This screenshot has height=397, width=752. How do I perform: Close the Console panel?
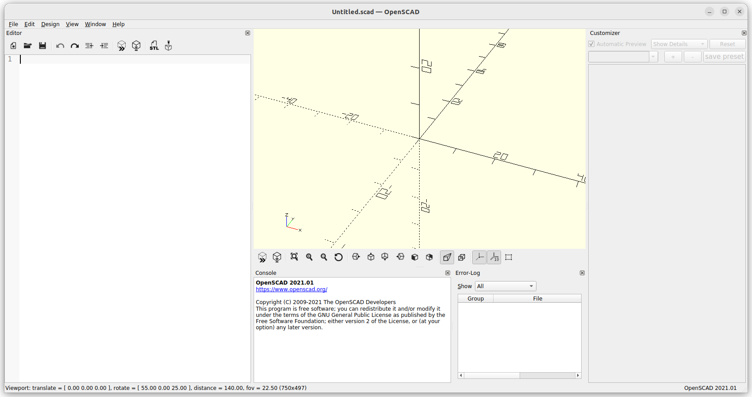point(447,273)
